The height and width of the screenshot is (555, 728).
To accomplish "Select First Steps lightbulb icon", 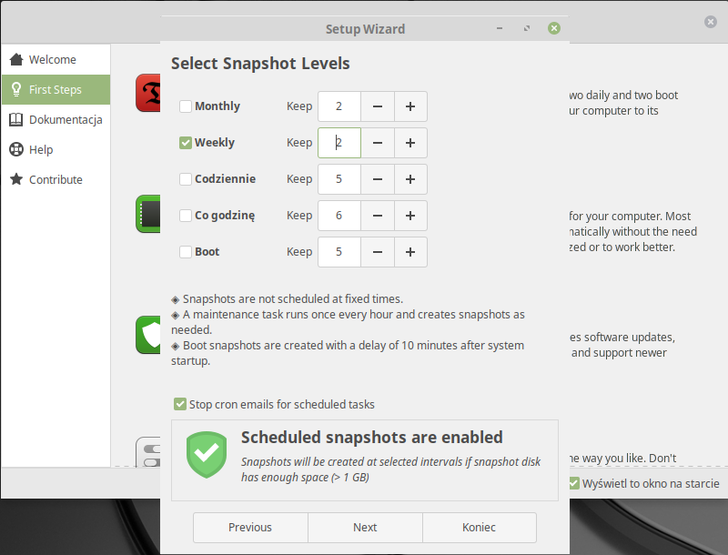I will (16, 89).
